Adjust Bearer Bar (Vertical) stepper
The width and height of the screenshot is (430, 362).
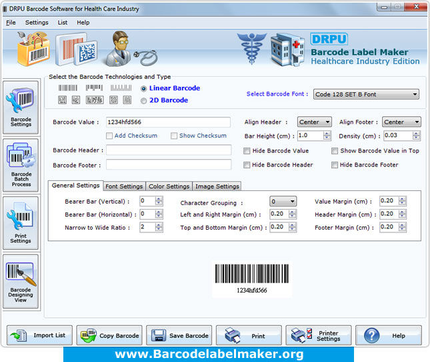coord(159,201)
